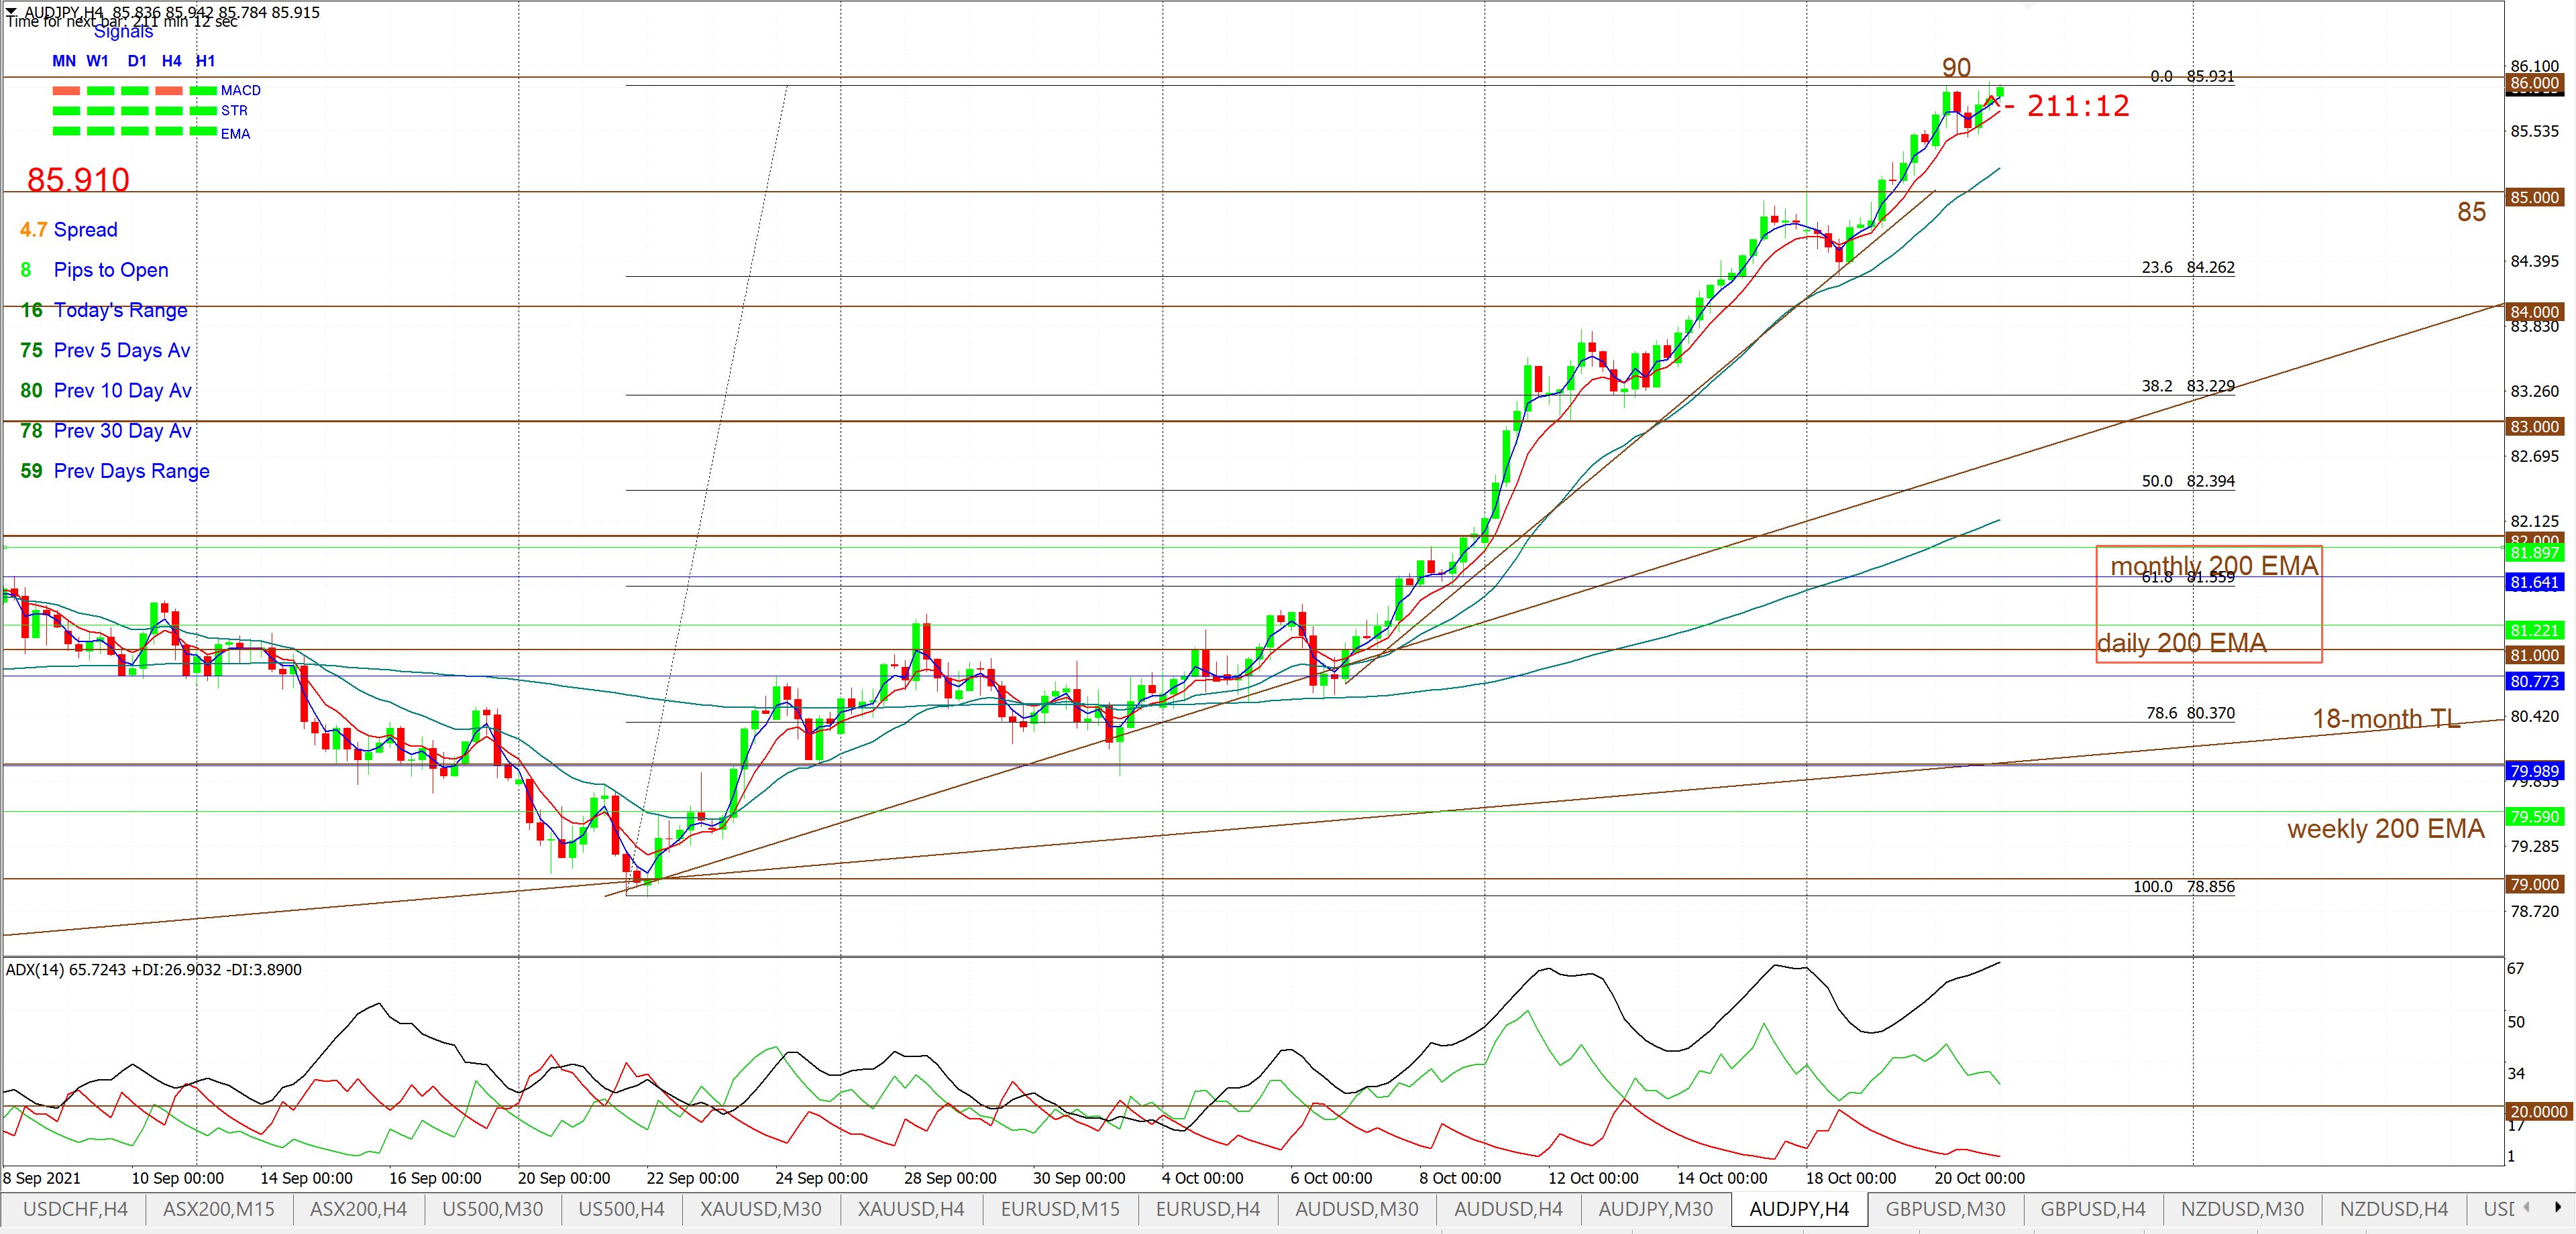Select the 0.0 85.931 Fibonacci level label

(x=2192, y=76)
